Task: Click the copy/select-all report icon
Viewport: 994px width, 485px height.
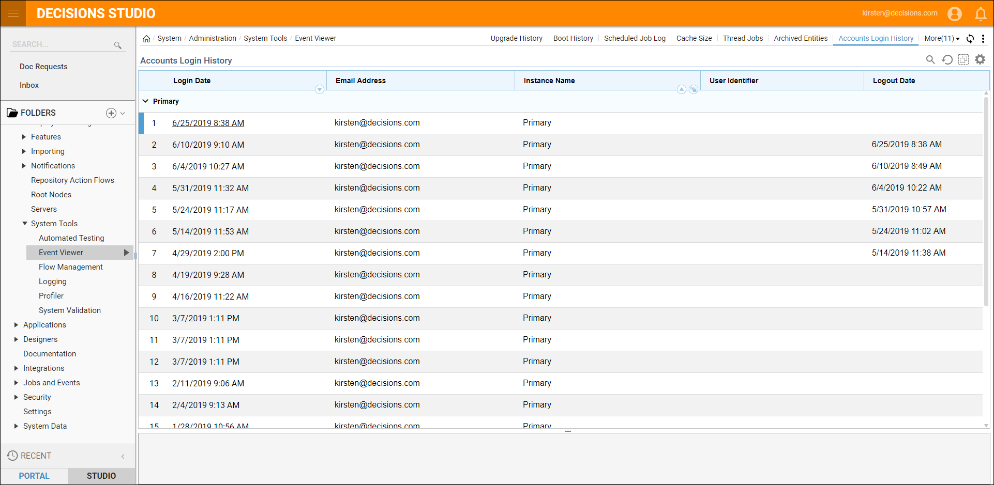Action: [963, 60]
